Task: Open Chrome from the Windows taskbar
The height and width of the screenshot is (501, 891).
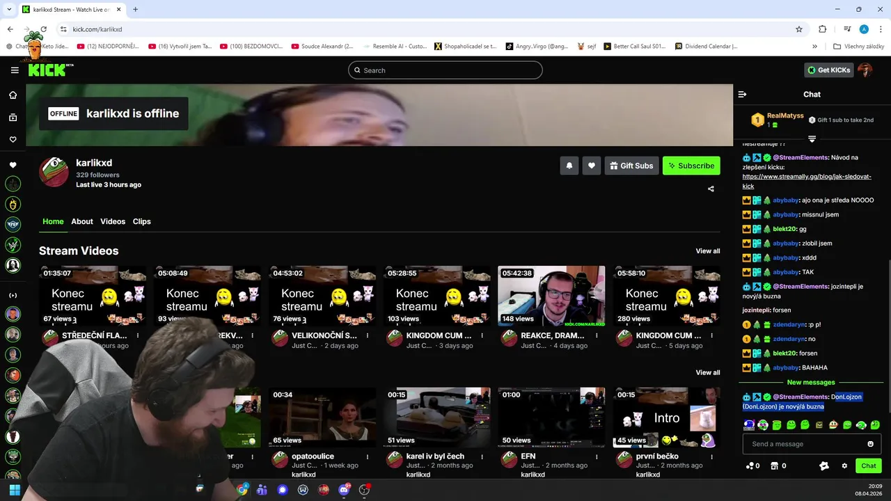Action: [242, 490]
